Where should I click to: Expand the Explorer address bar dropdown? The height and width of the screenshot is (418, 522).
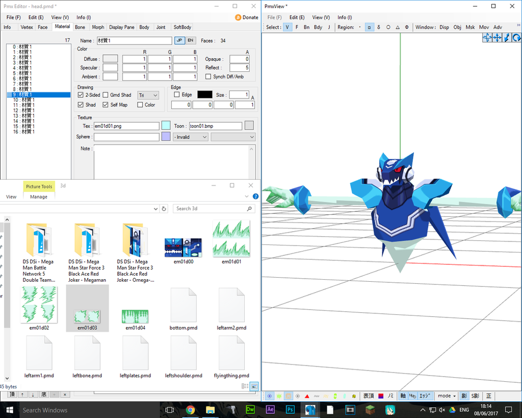pyautogui.click(x=155, y=209)
